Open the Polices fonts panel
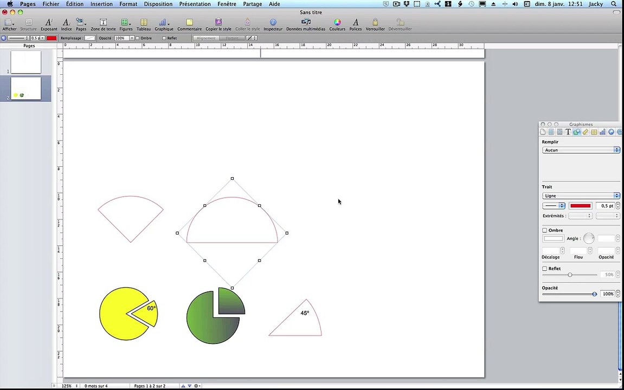Image resolution: width=624 pixels, height=390 pixels. tap(356, 24)
